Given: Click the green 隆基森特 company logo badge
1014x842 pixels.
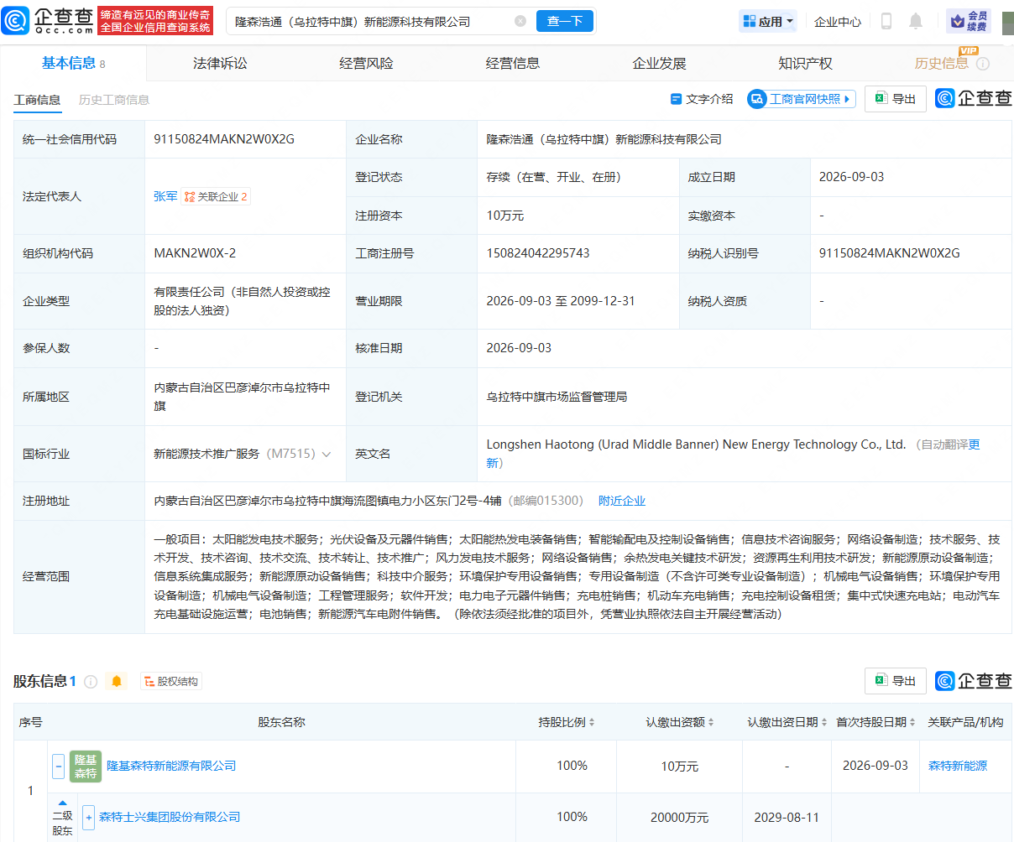Looking at the screenshot, I should click(86, 767).
